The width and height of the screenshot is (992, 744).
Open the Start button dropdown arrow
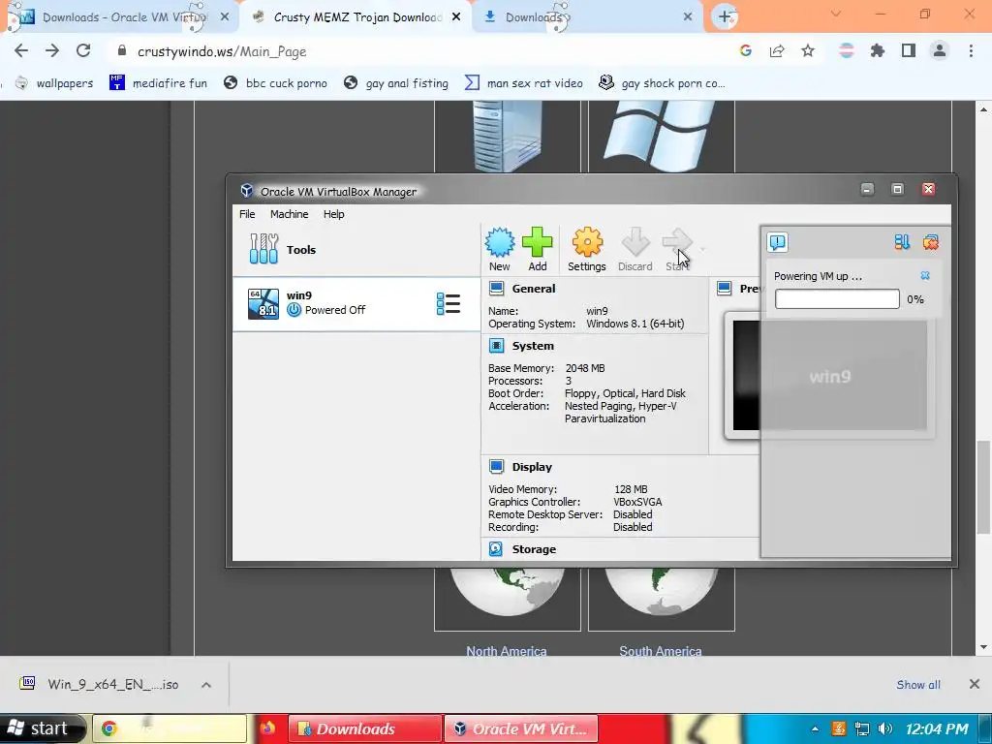702,249
